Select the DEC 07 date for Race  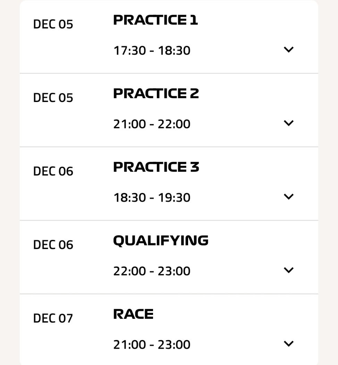click(x=53, y=318)
